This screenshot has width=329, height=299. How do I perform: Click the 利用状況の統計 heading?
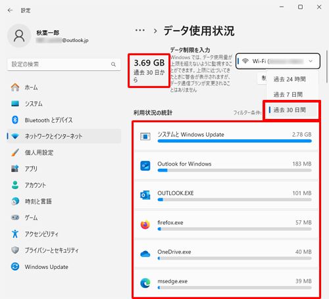pos(153,113)
